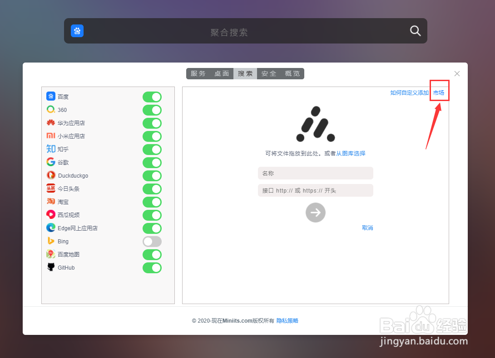The height and width of the screenshot is (358, 495).
Task: Click the Google icon
Action: 51,162
